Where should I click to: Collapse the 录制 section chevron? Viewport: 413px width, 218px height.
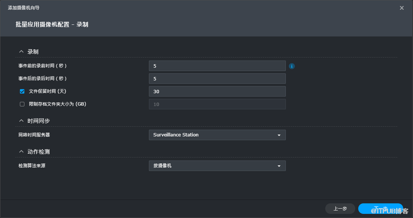21,51
